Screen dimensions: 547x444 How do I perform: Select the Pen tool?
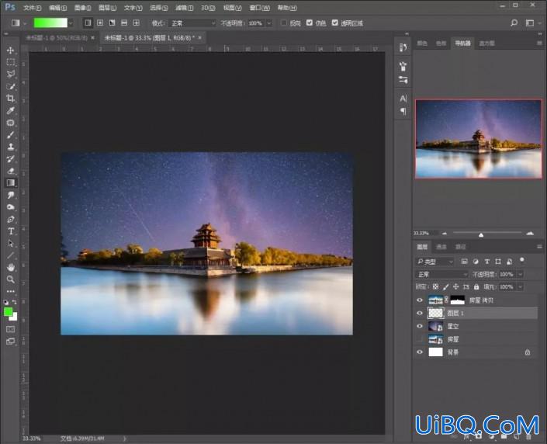point(10,219)
